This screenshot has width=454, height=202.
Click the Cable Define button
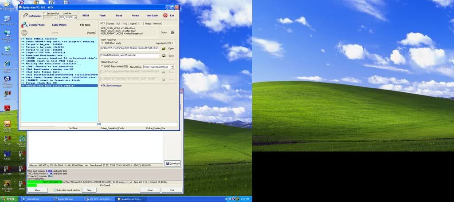click(x=59, y=25)
